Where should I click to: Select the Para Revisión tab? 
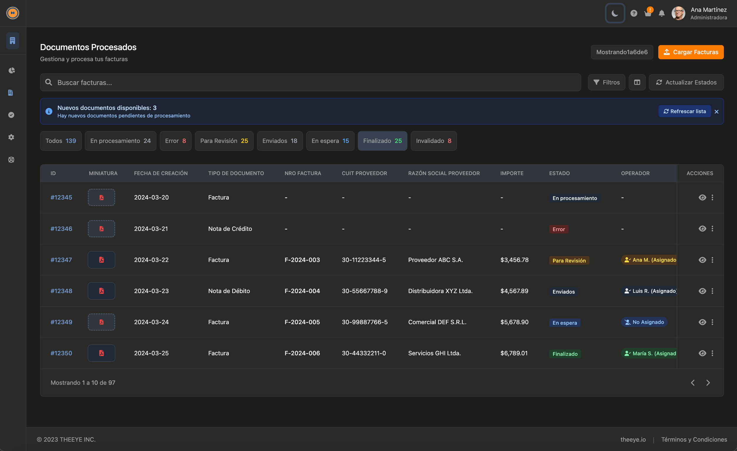(x=224, y=141)
